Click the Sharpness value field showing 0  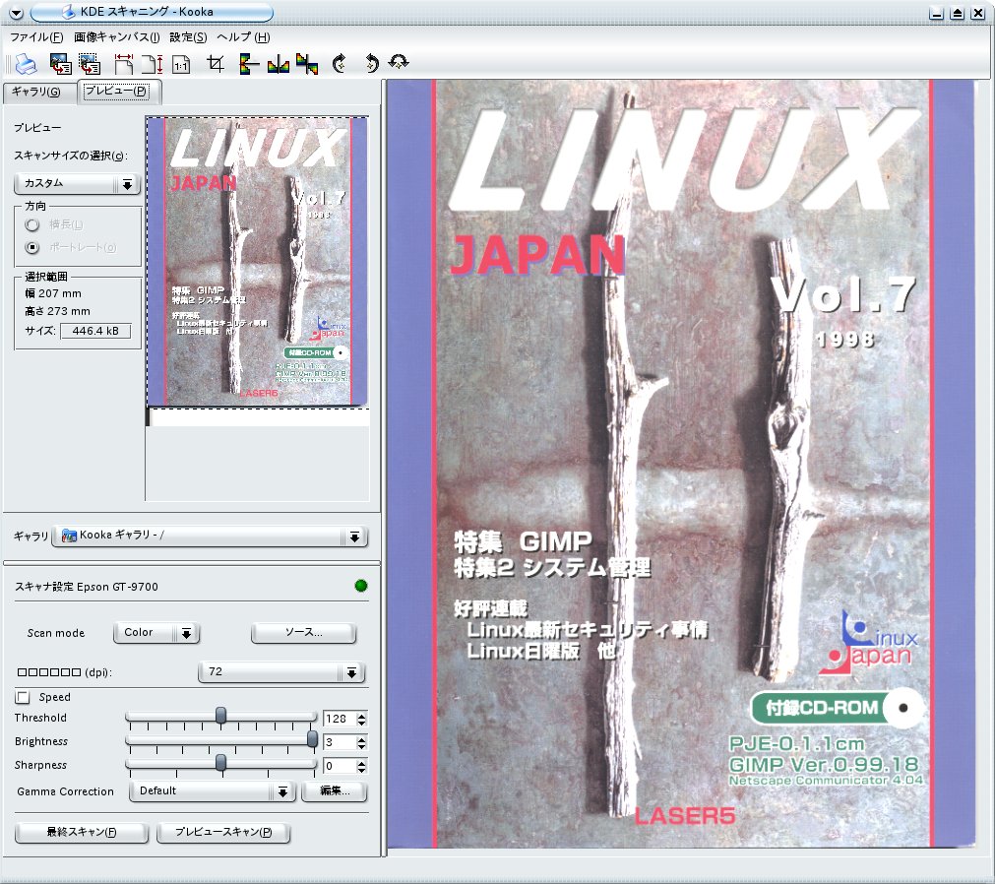340,766
